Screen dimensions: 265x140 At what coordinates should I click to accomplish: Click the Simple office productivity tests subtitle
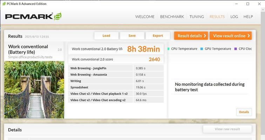coord(30,57)
